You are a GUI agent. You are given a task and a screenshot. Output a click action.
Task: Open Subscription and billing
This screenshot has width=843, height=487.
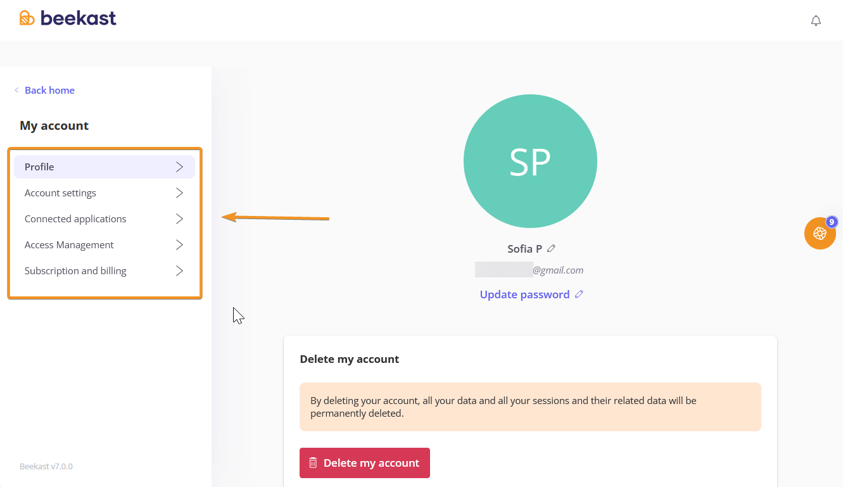(75, 271)
